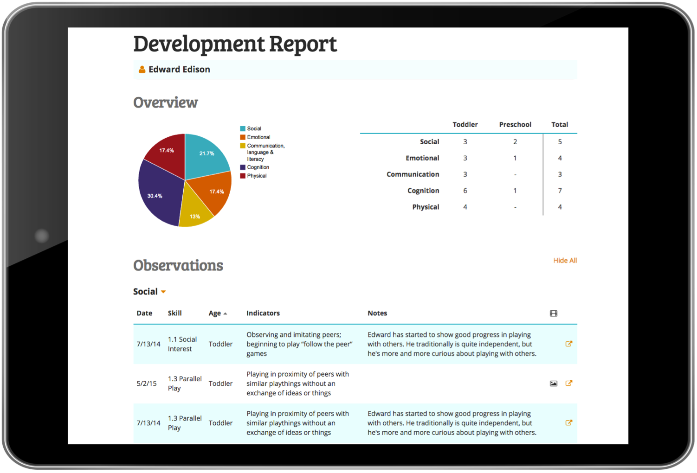
Task: Select the Preschool column header in the Overview table
Action: click(x=515, y=124)
